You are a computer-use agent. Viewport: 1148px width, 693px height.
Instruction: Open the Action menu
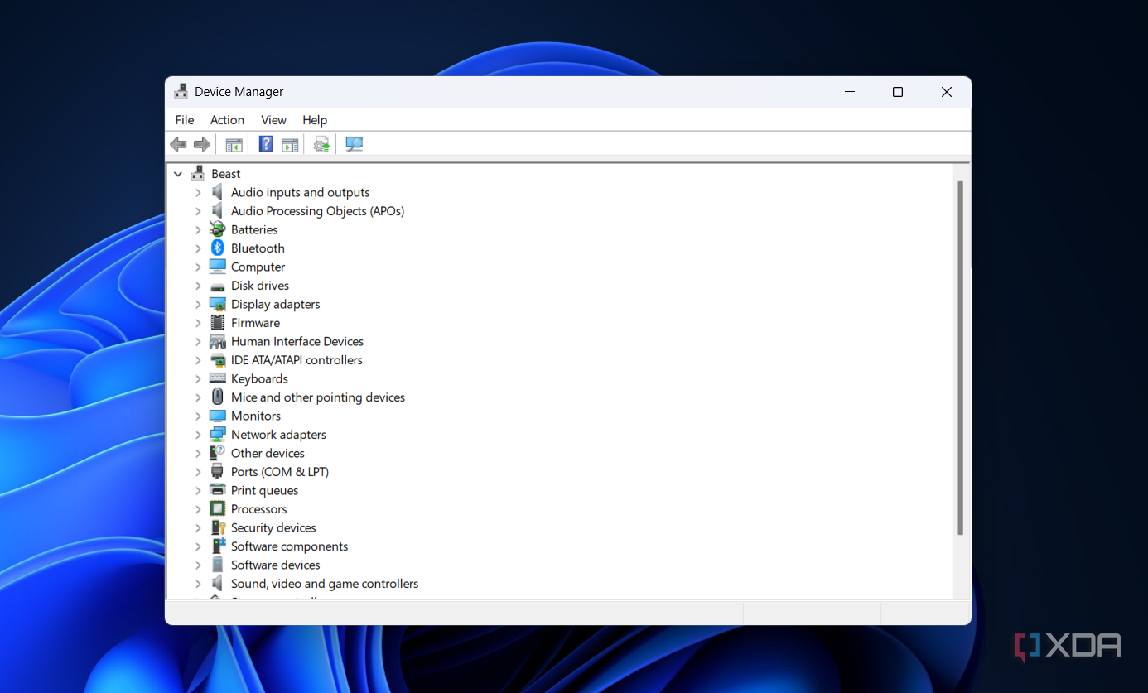pyautogui.click(x=227, y=120)
